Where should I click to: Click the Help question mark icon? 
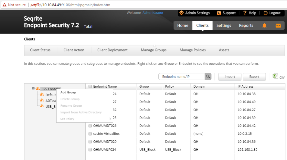tap(245, 13)
